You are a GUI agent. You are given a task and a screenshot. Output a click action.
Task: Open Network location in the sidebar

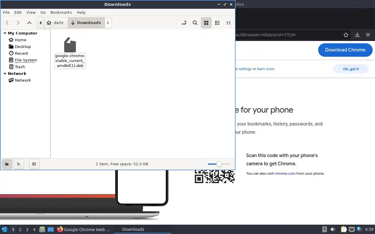[x=23, y=80]
